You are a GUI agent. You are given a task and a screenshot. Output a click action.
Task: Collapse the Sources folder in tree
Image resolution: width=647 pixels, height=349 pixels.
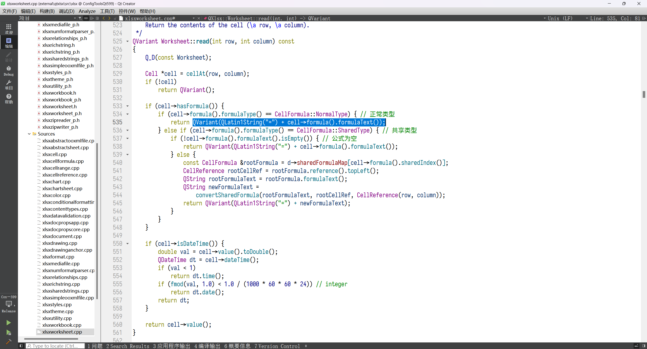click(29, 134)
